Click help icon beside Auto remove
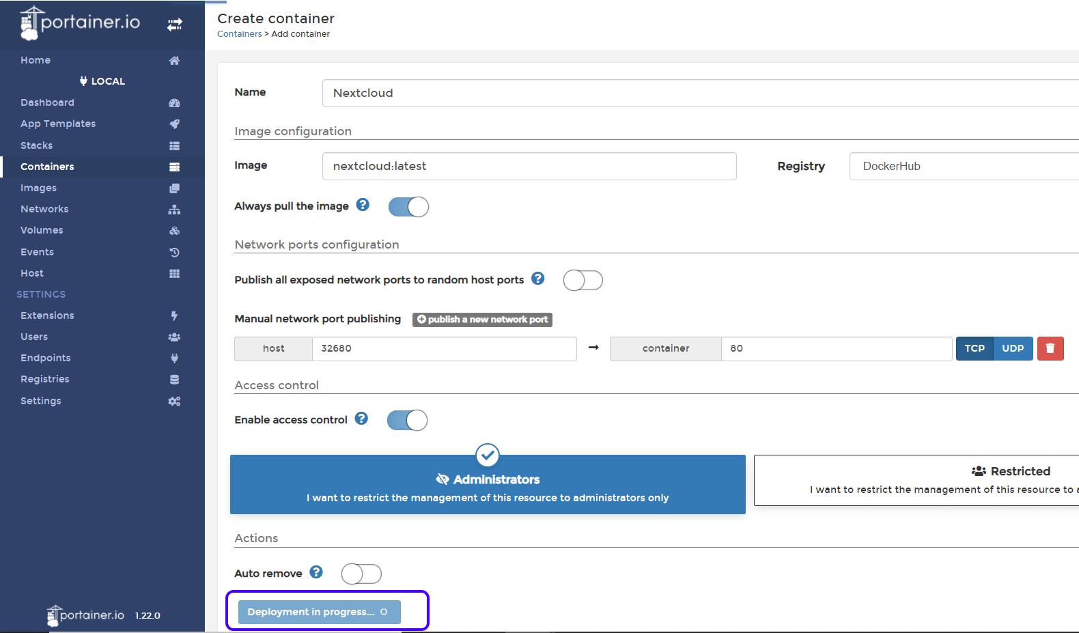The height and width of the screenshot is (633, 1079). coord(316,572)
